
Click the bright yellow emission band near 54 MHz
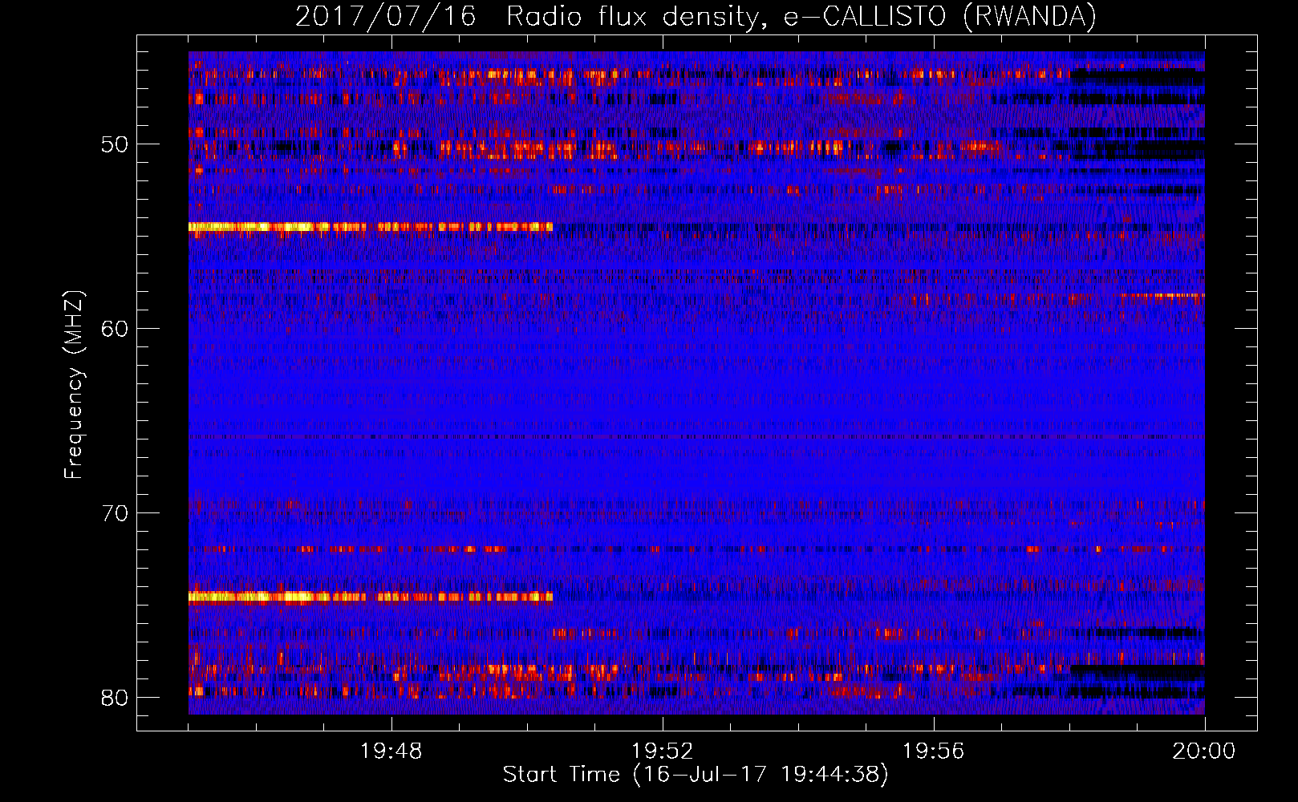pyautogui.click(x=371, y=227)
